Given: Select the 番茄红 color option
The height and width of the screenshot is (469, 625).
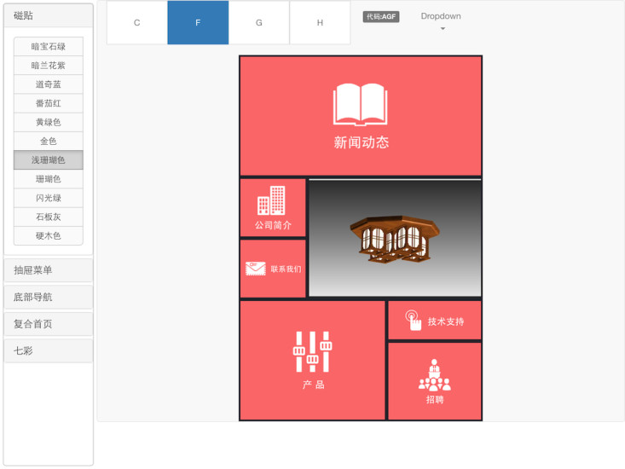Looking at the screenshot, I should tap(49, 103).
